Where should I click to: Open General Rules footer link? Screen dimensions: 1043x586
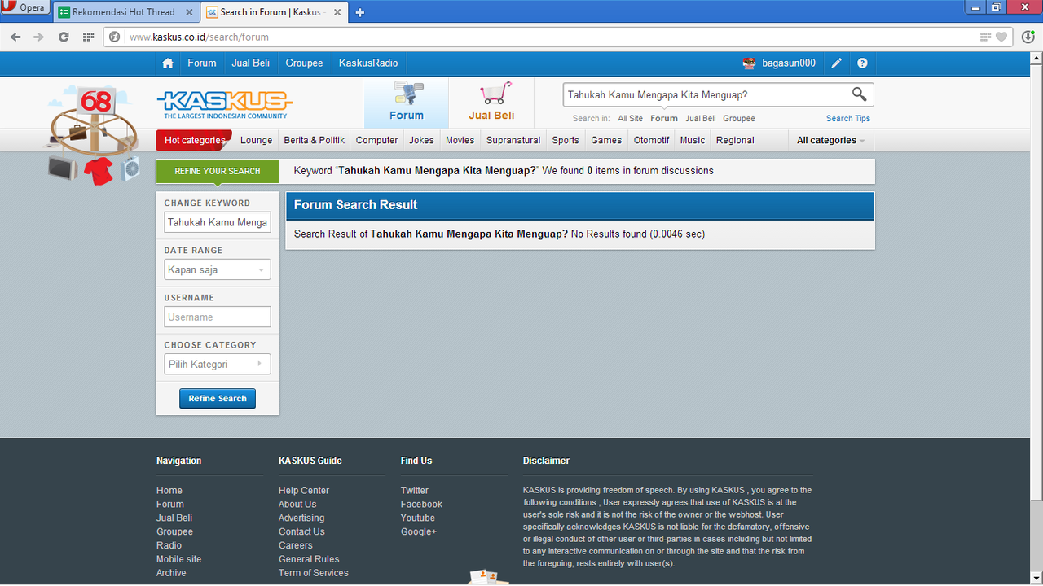click(x=309, y=560)
